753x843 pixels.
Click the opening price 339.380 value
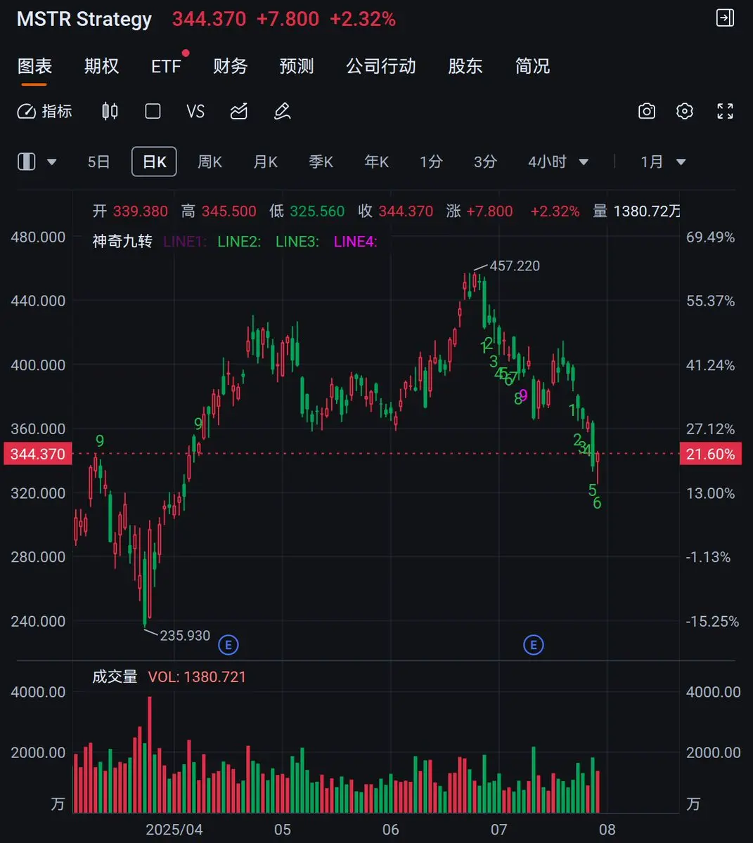(x=140, y=211)
